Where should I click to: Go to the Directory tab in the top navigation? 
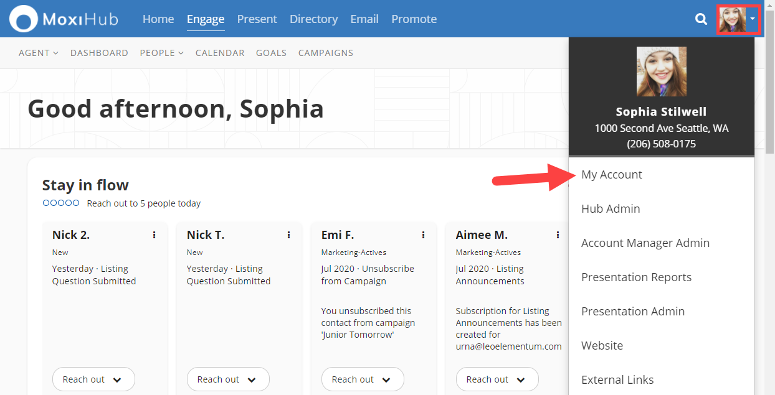(313, 19)
